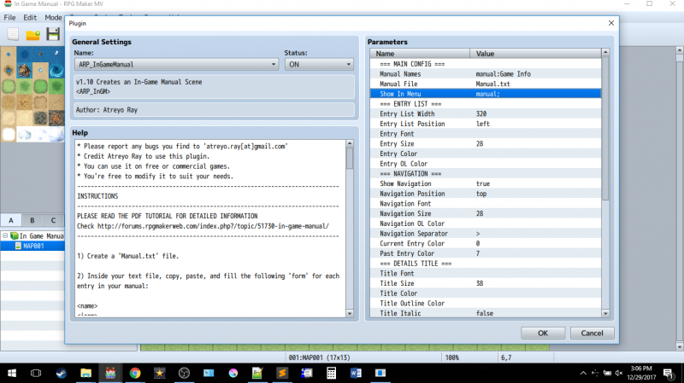Click the taskbar clock showing 3:06 PM

pos(641,373)
